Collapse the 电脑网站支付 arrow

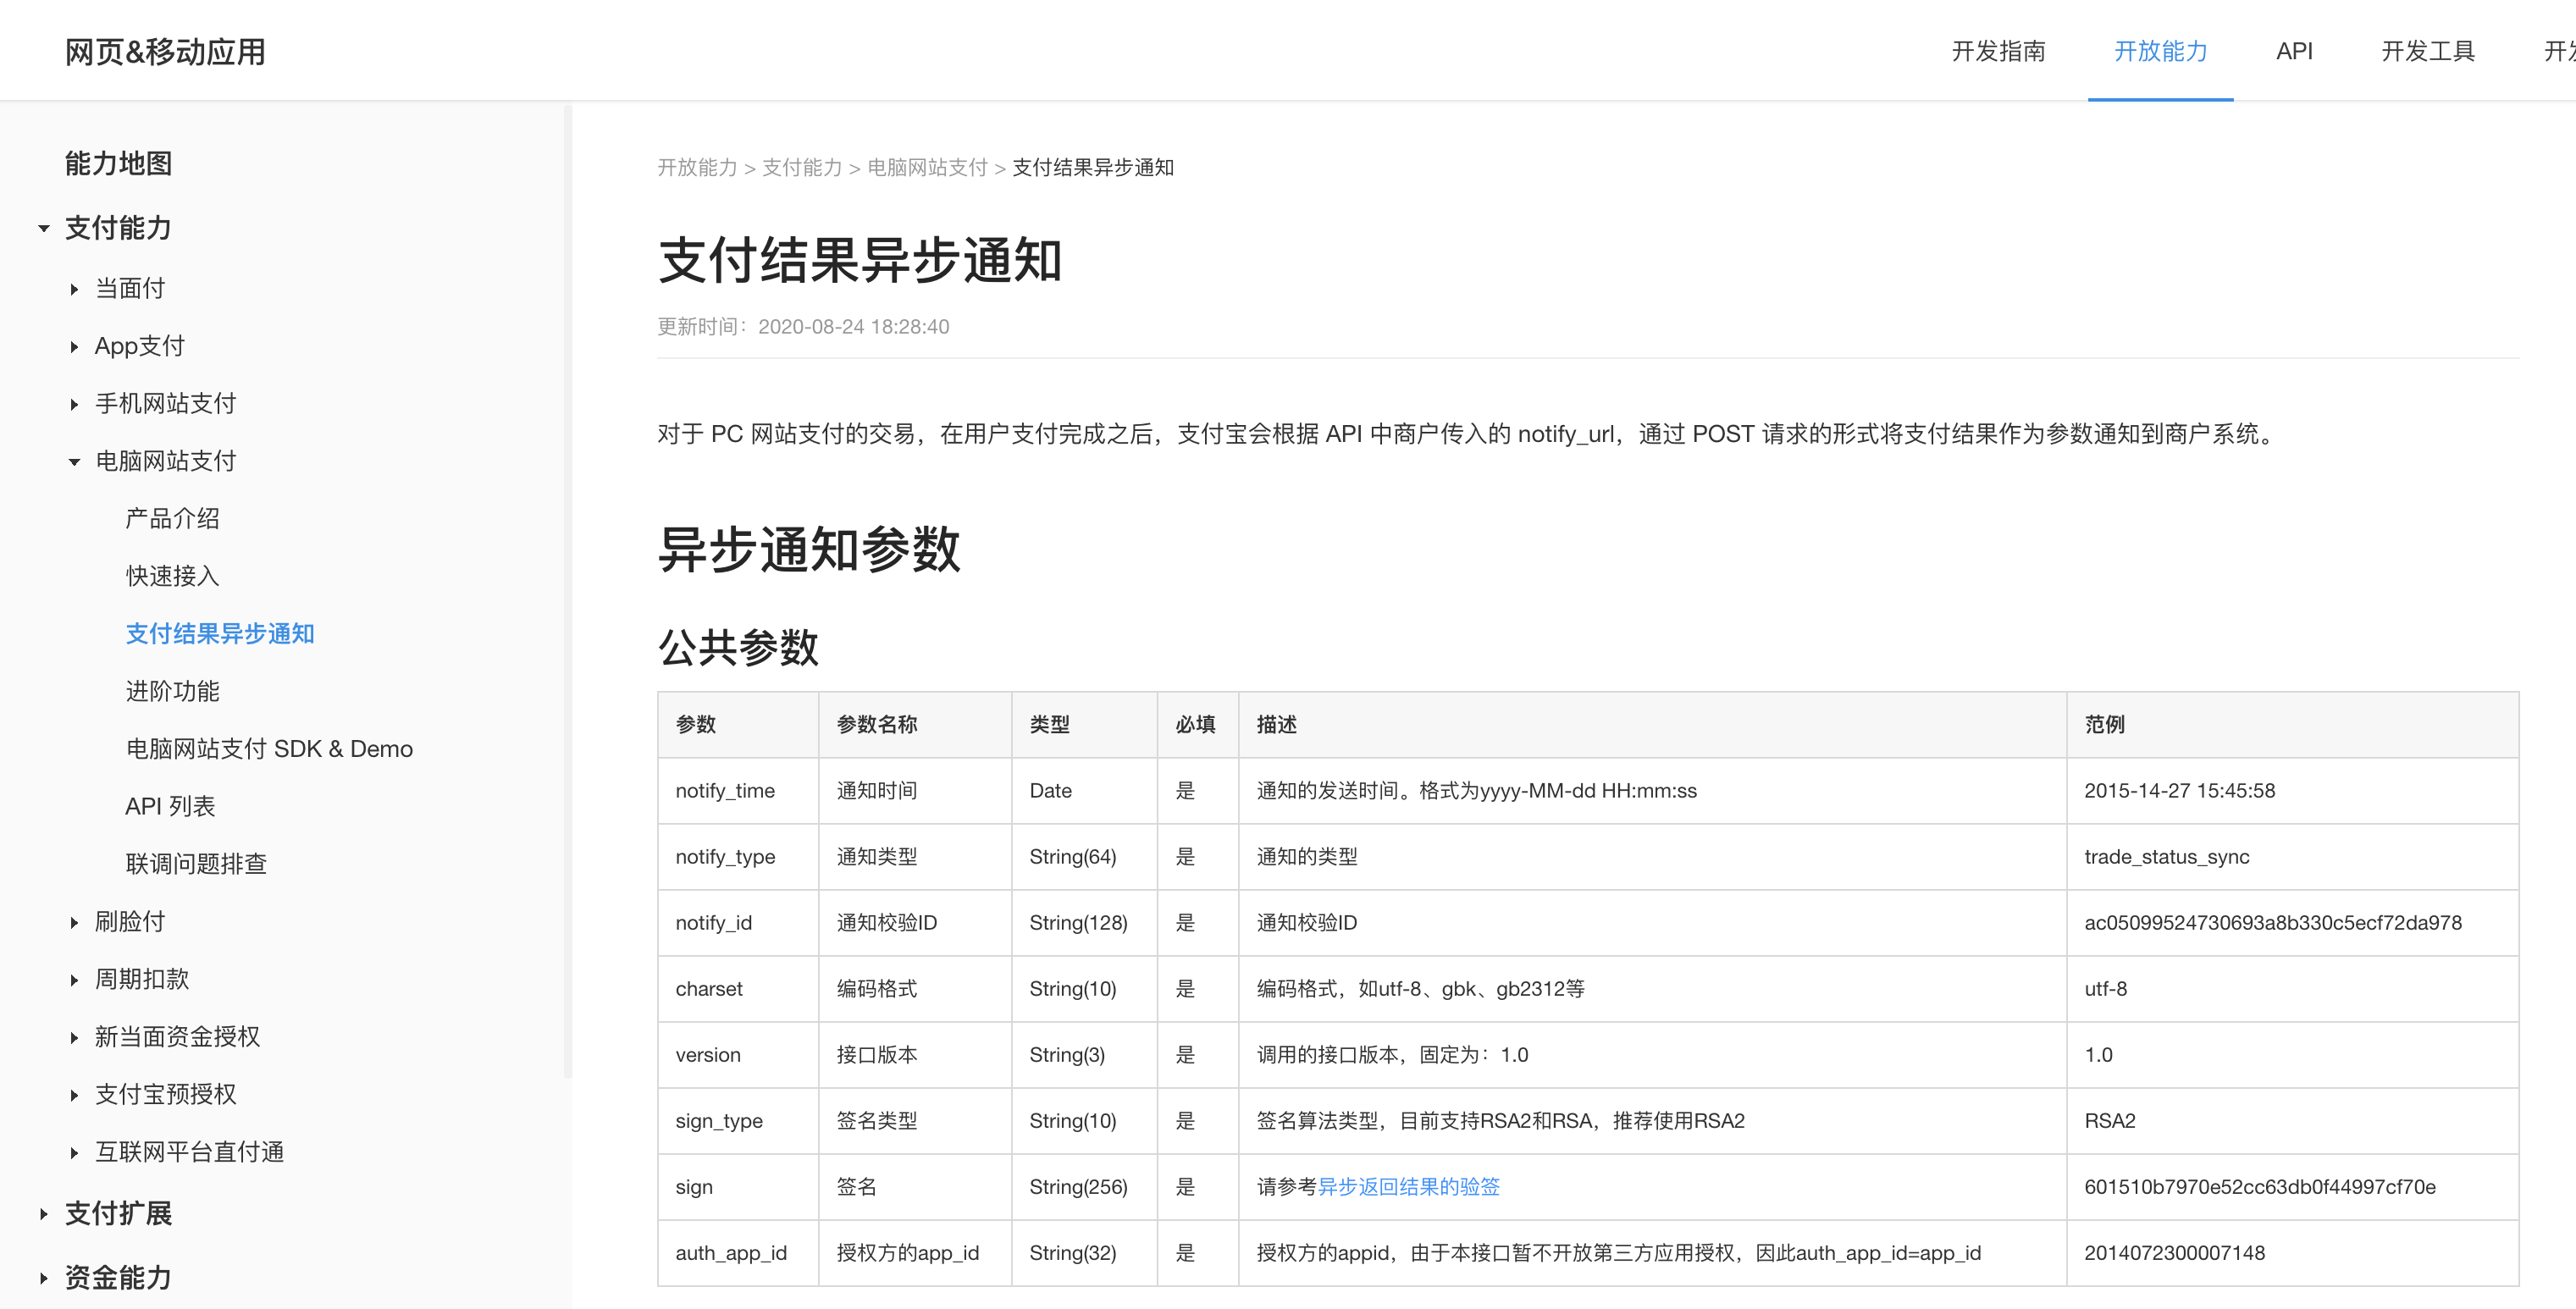pos(74,462)
